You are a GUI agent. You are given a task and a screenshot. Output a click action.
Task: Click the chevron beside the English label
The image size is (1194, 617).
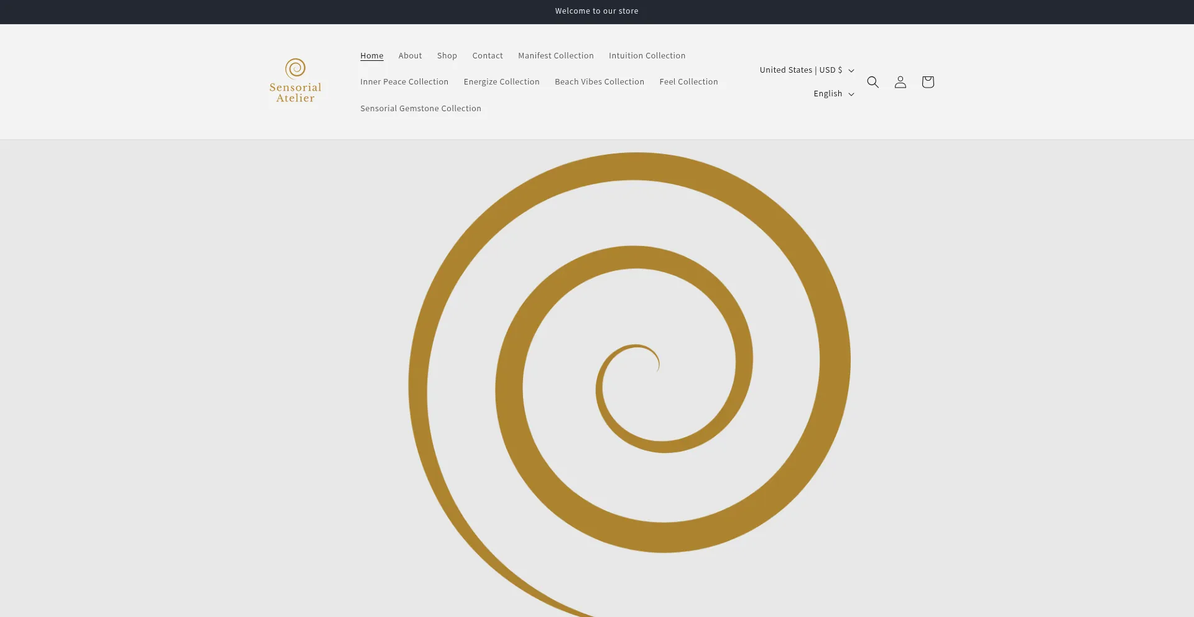851,94
